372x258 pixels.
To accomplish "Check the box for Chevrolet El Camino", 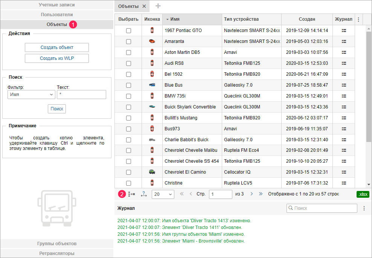I will coord(128,172).
